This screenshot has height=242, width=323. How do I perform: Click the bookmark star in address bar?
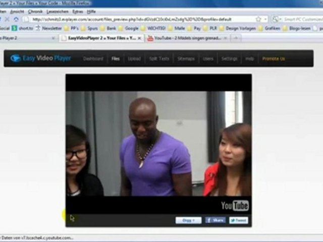coord(258,19)
